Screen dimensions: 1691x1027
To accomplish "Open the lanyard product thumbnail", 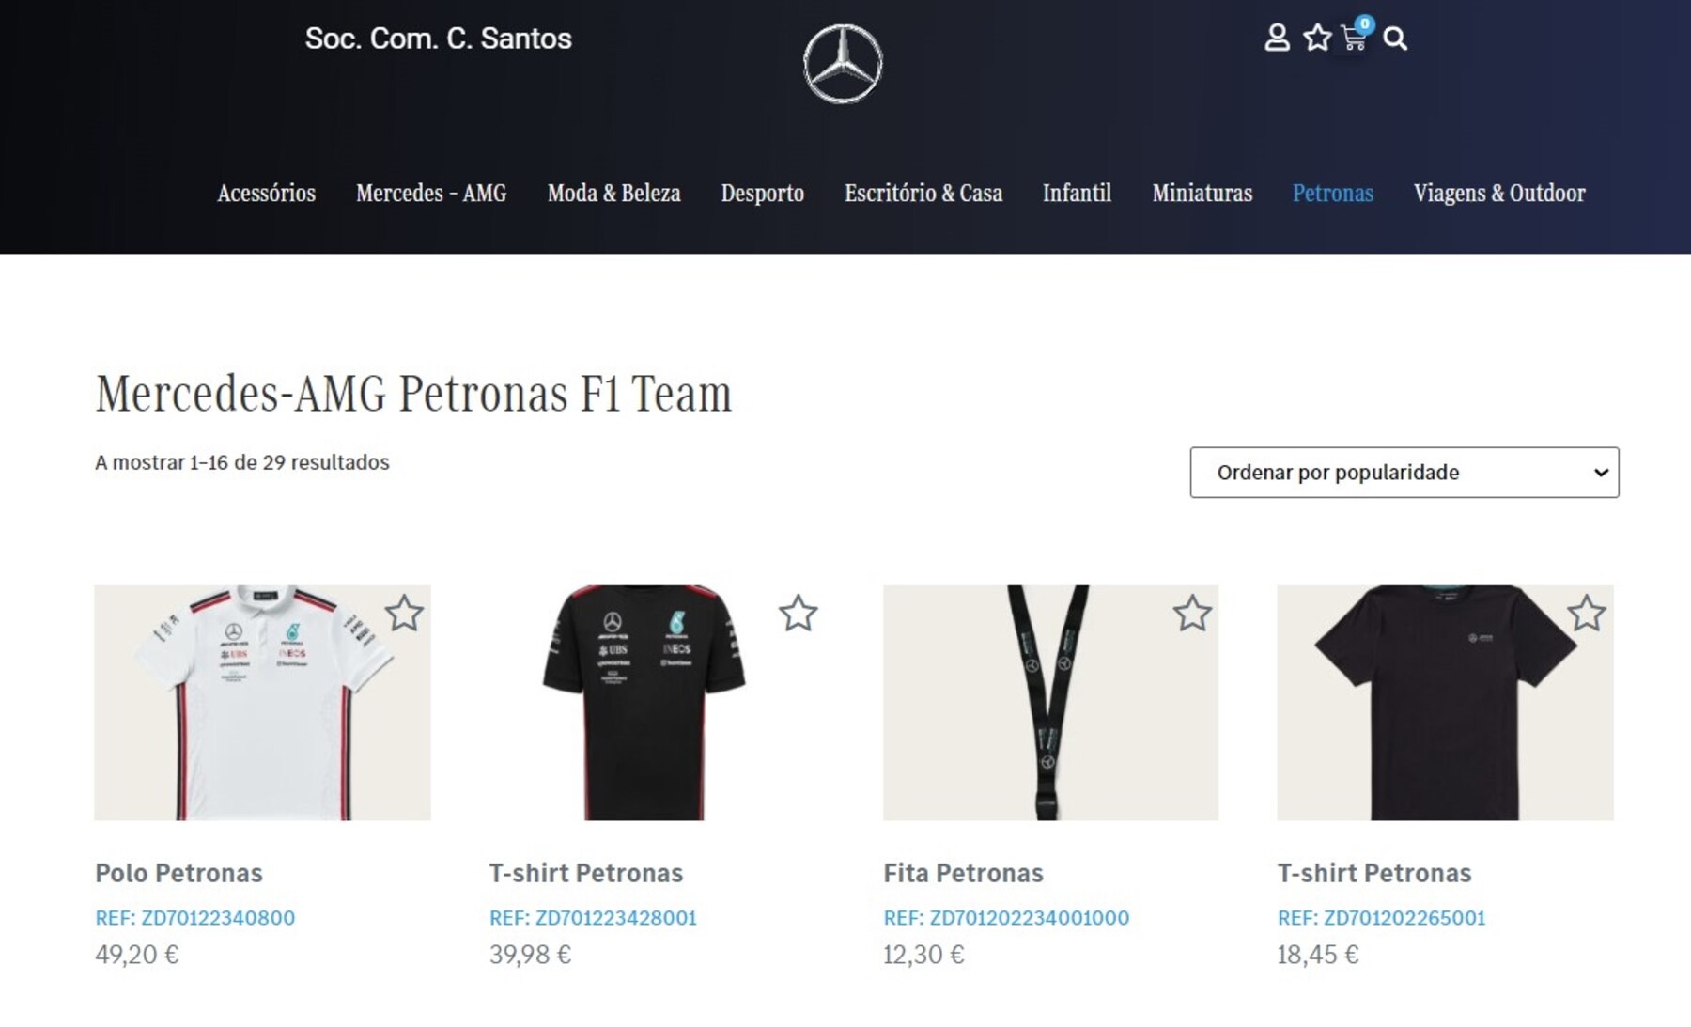I will tap(1050, 703).
